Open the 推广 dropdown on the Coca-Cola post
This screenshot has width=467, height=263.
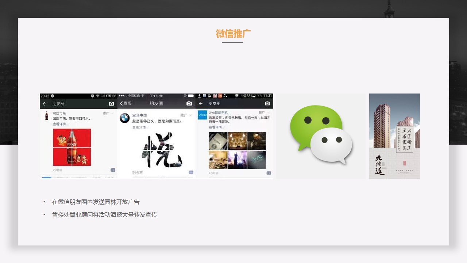pos(108,113)
